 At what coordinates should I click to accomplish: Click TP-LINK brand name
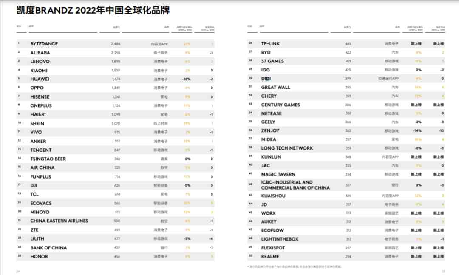pos(270,44)
